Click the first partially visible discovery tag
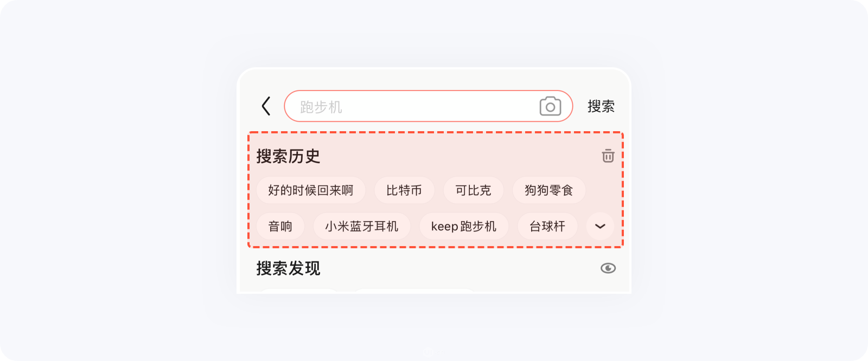Viewport: 868px width, 361px height. [299, 291]
